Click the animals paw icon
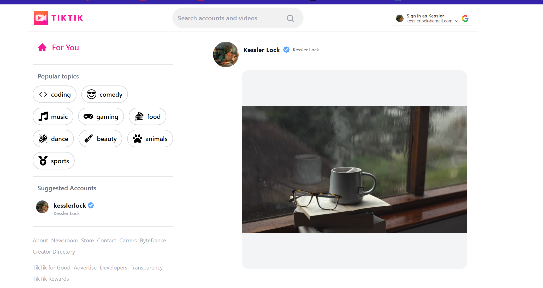Viewport: 543px width, 288px height. [138, 138]
